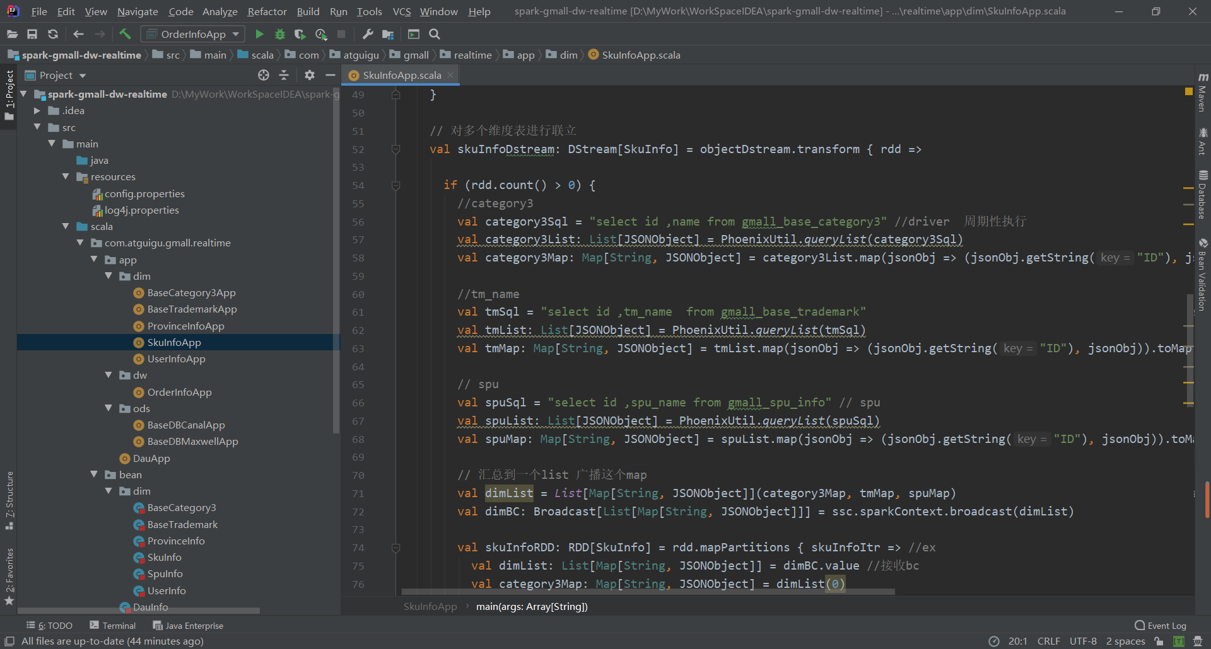Click the Run with Coverage icon

pos(300,34)
